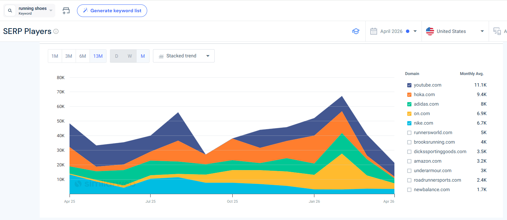
Task: Uncheck hoka.com domain
Action: (x=409, y=95)
